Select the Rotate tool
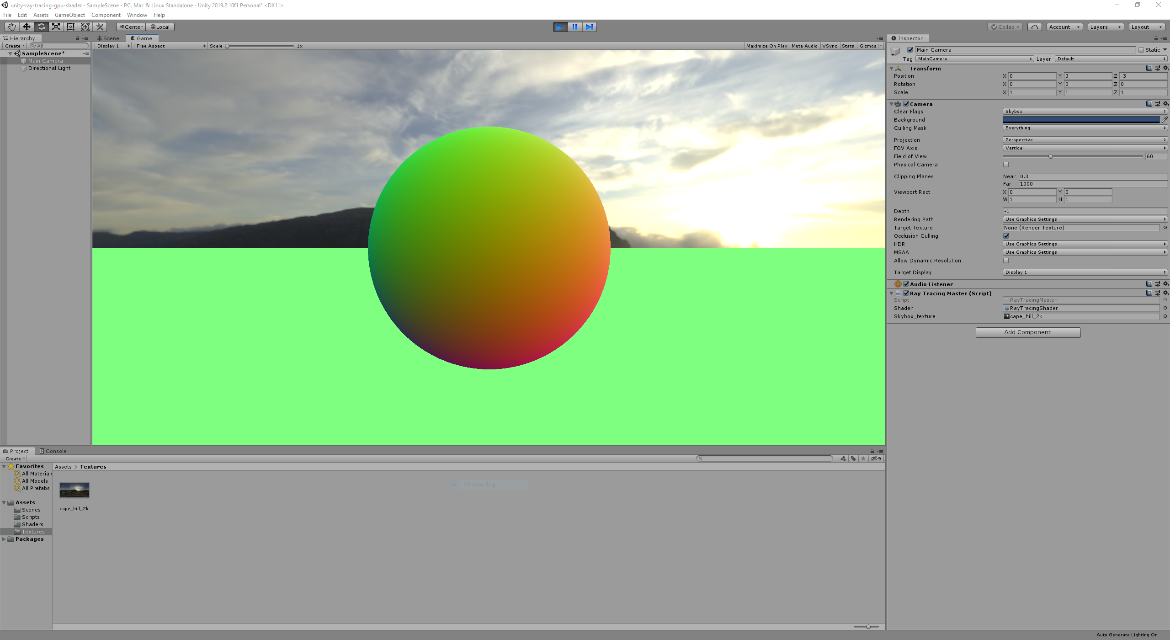 (x=41, y=27)
